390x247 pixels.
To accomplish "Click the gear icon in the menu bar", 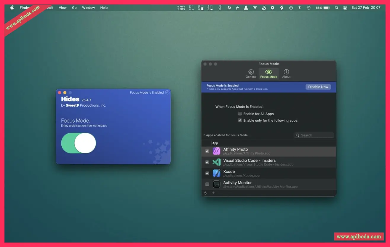I will (x=273, y=8).
